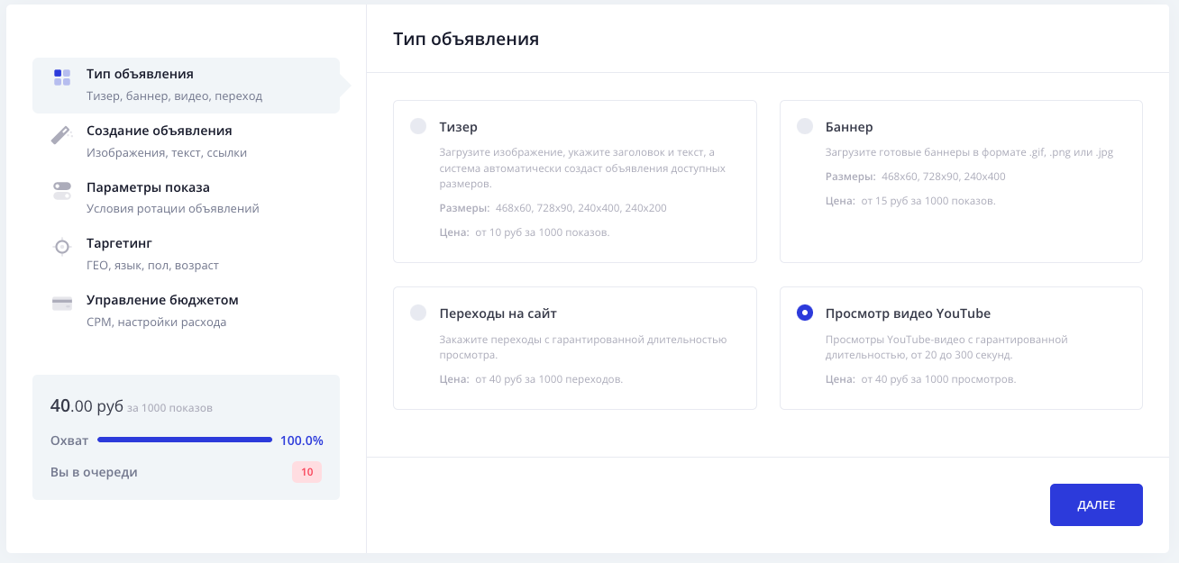Click the Баннер card description text
This screenshot has width=1179, height=563.
(970, 152)
